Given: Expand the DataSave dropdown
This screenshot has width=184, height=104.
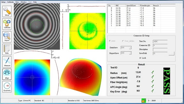Looking at the screenshot, I should coord(130,47).
